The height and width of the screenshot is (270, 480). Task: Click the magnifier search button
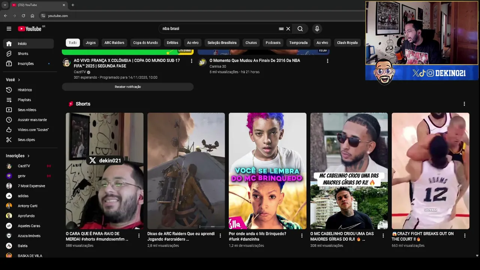(300, 28)
